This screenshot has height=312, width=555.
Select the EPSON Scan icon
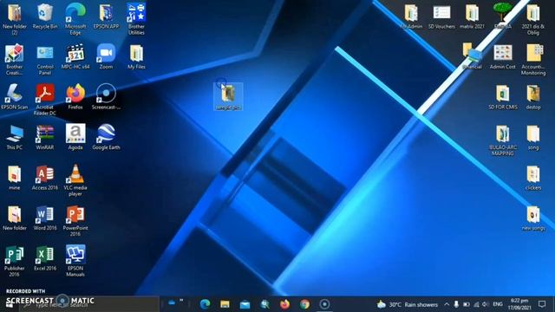tap(15, 96)
